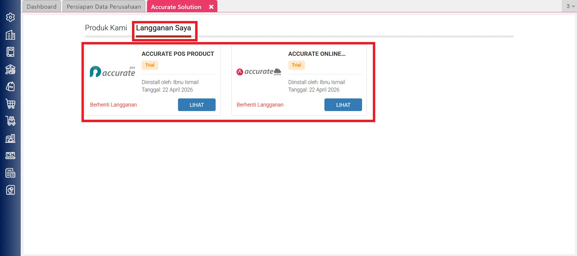Image resolution: width=577 pixels, height=256 pixels.
Task: Click Berhenti Langganan for Accurate Online
Action: tap(260, 105)
